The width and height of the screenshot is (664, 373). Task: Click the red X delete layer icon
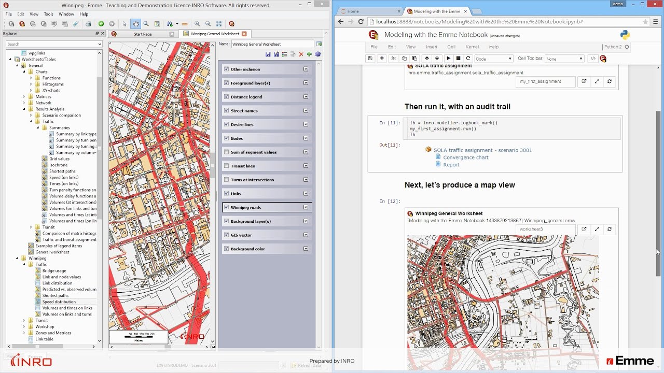(301, 54)
